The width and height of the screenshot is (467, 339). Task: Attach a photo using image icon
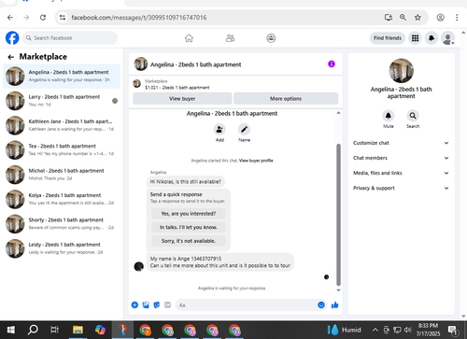click(x=146, y=305)
